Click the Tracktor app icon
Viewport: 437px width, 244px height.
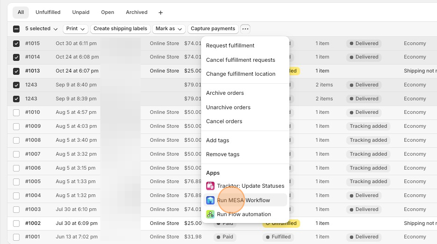tap(210, 186)
